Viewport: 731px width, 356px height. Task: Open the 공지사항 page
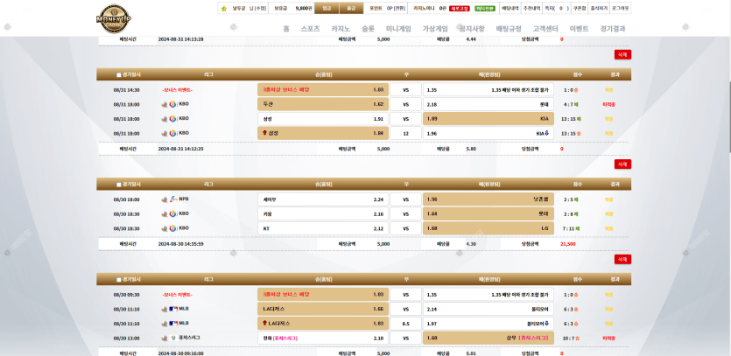(472, 28)
